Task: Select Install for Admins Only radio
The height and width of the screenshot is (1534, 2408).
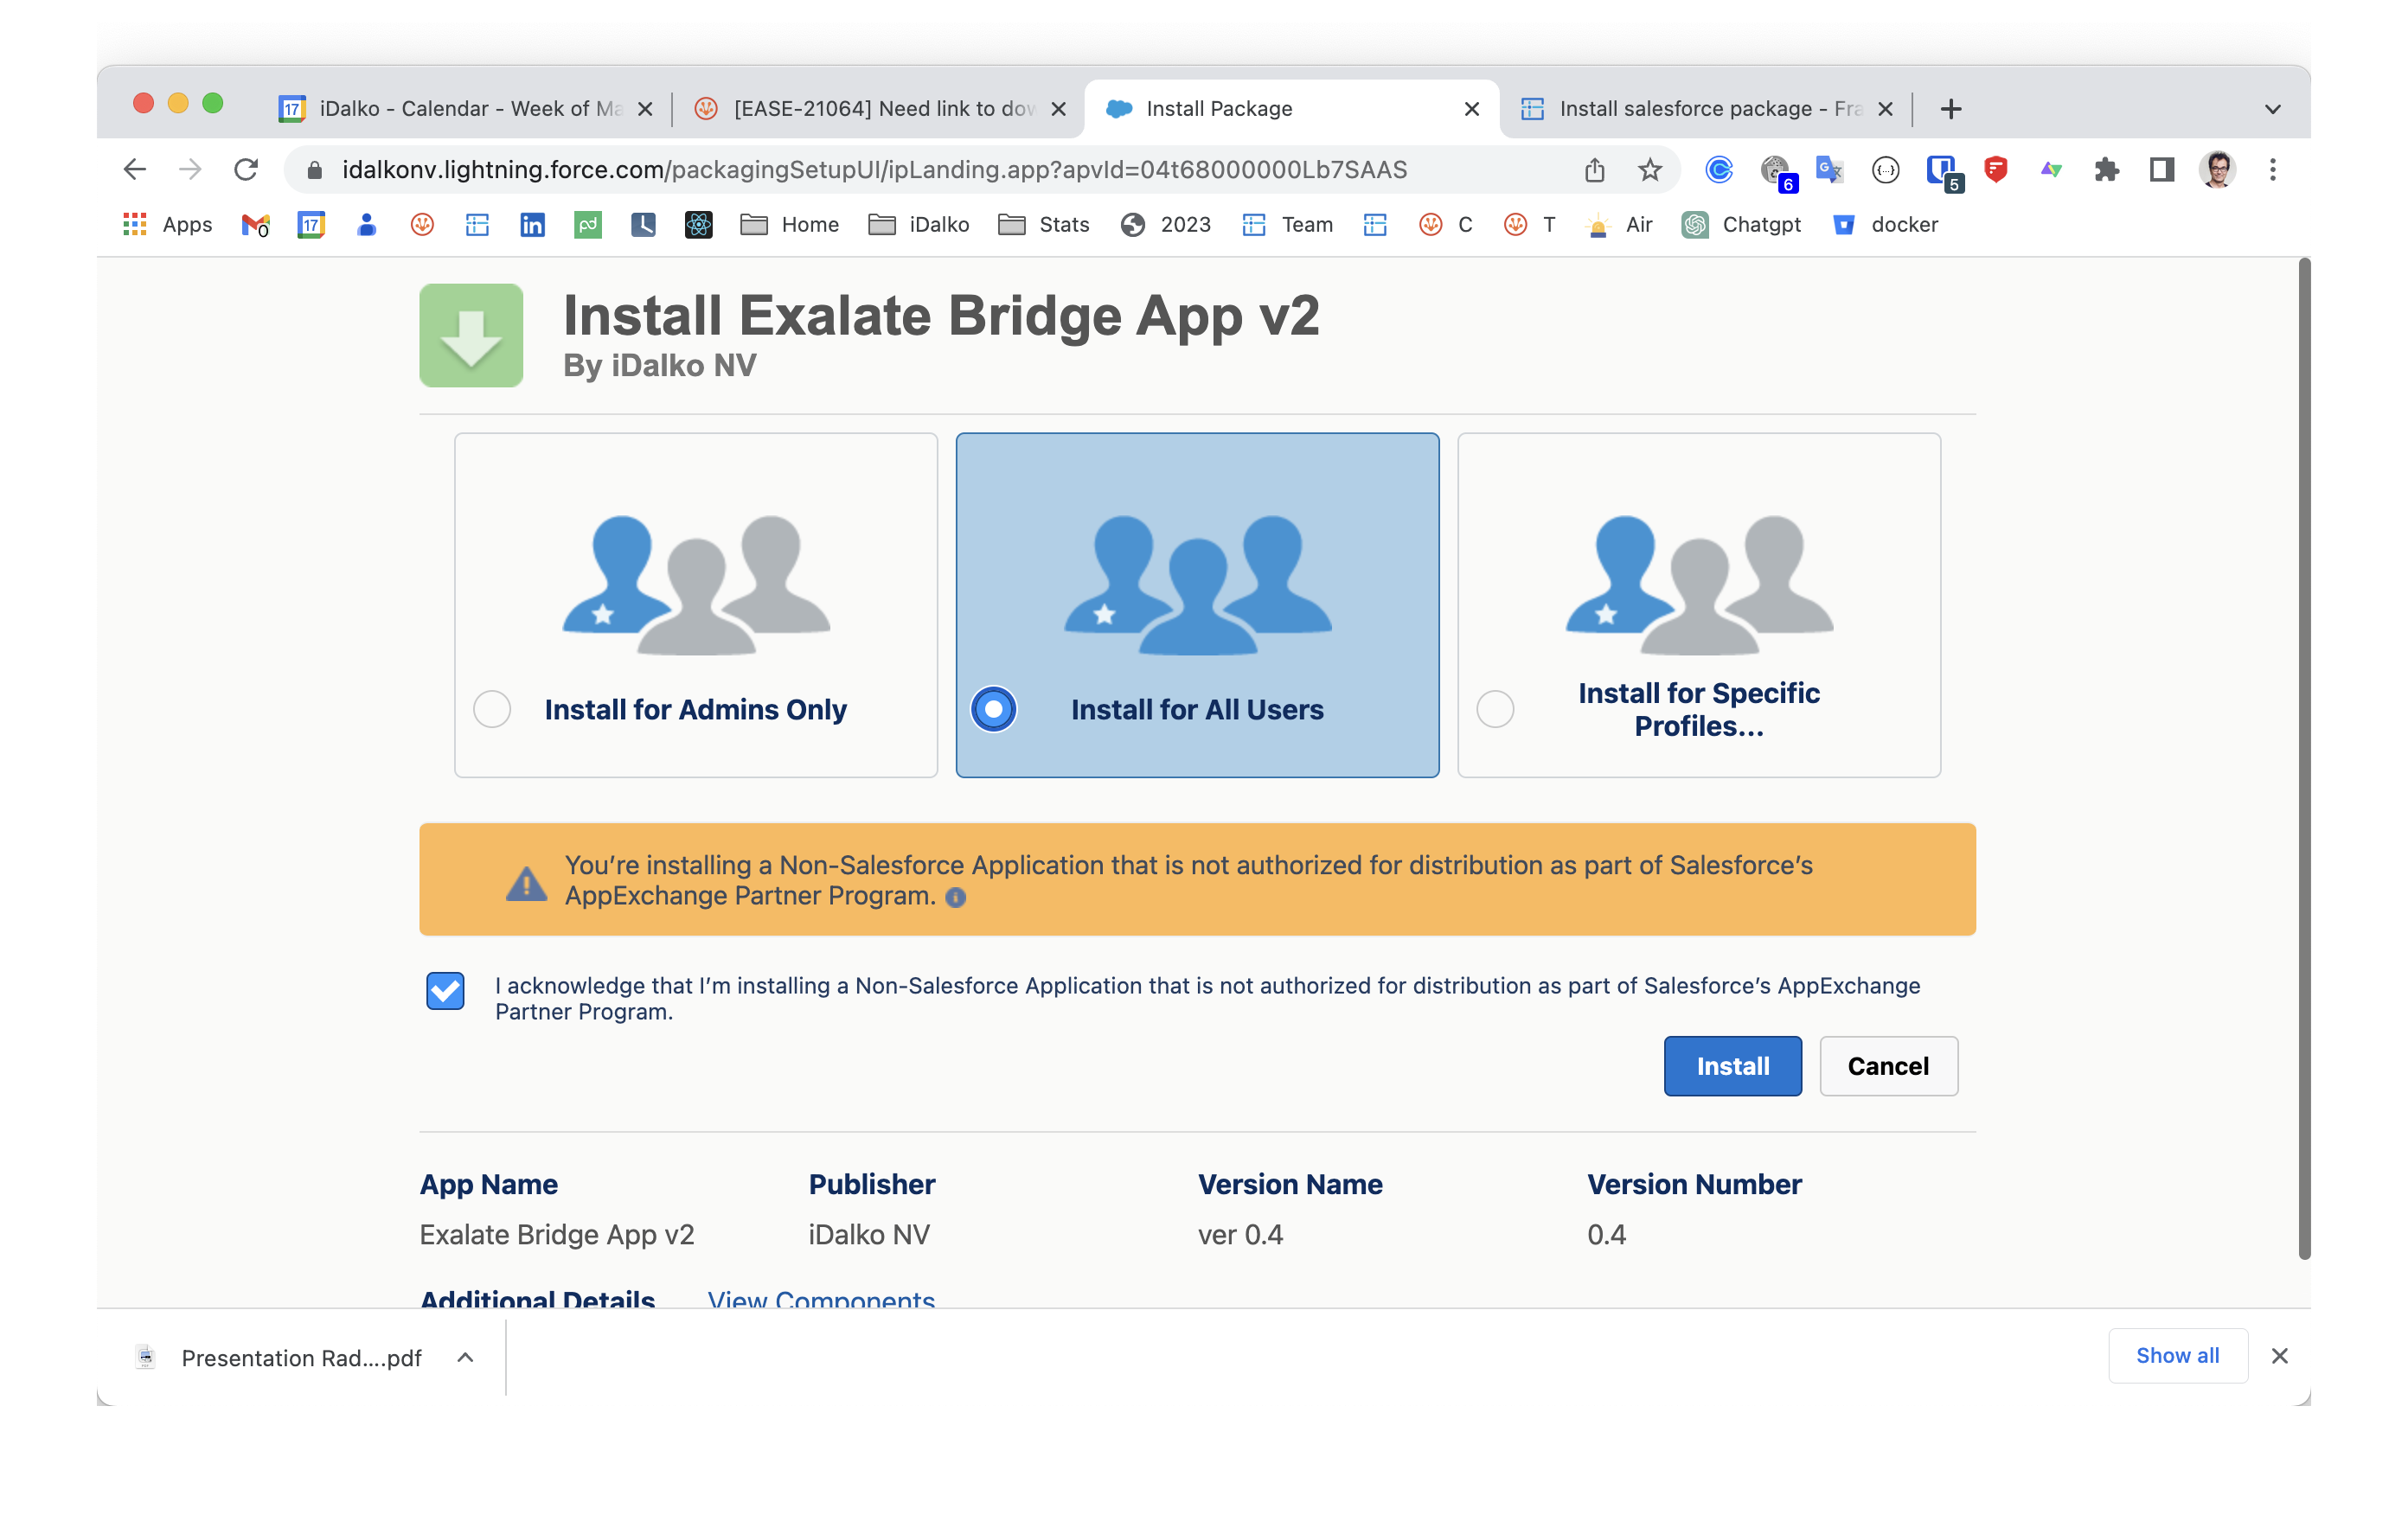Action: click(x=492, y=709)
